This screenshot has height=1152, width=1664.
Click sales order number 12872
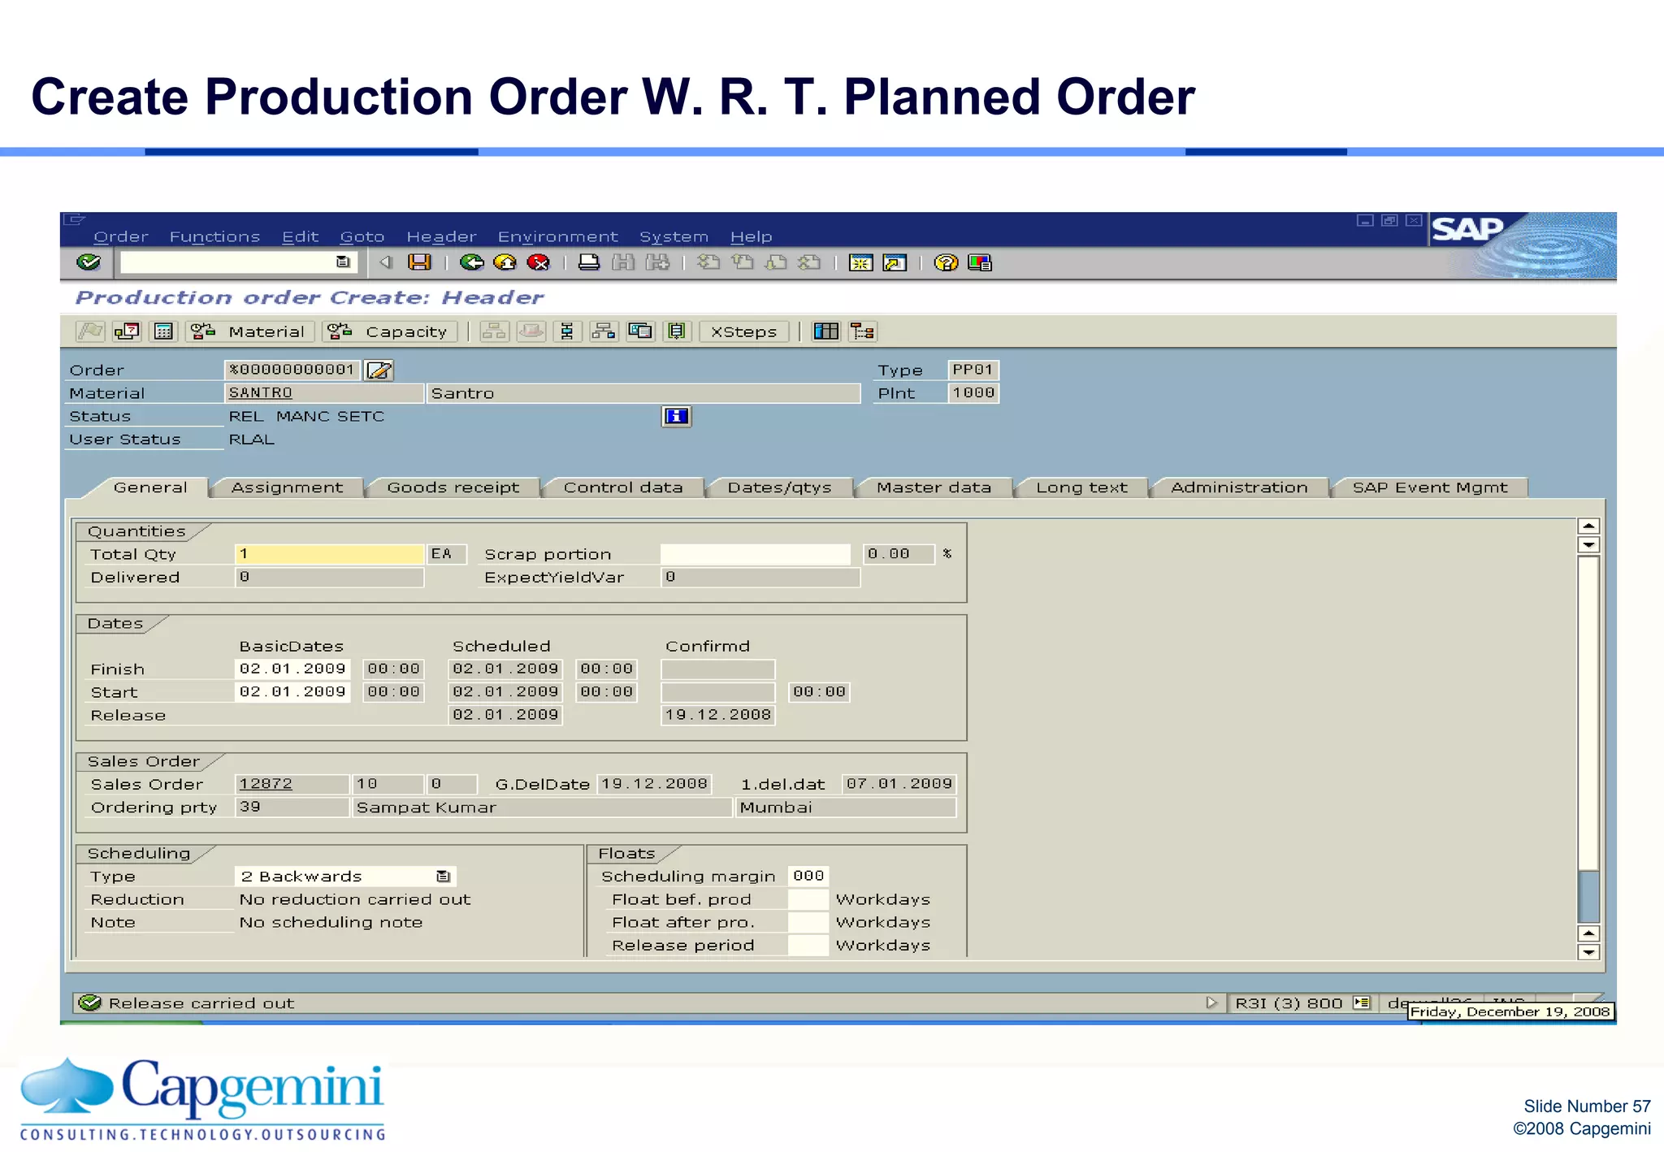266,784
